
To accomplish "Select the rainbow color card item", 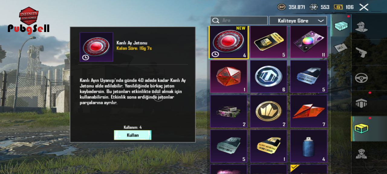I will [309, 42].
